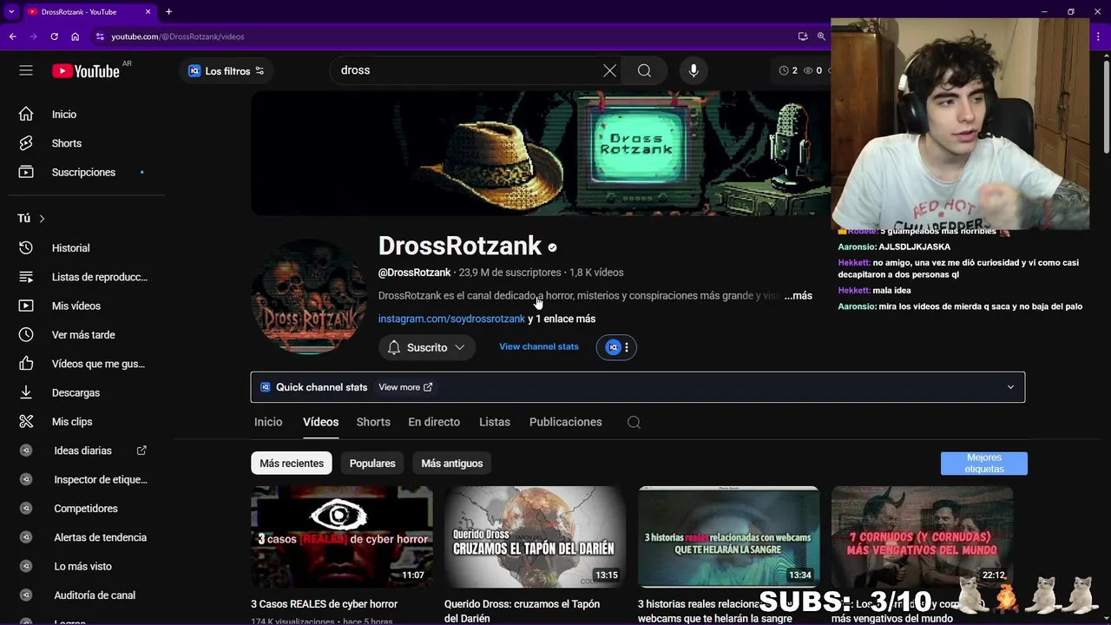This screenshot has height=625, width=1111.
Task: Click View more in Quick channel stats
Action: coord(405,387)
